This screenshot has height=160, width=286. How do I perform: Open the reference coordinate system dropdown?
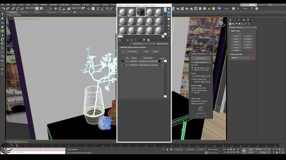76,8
